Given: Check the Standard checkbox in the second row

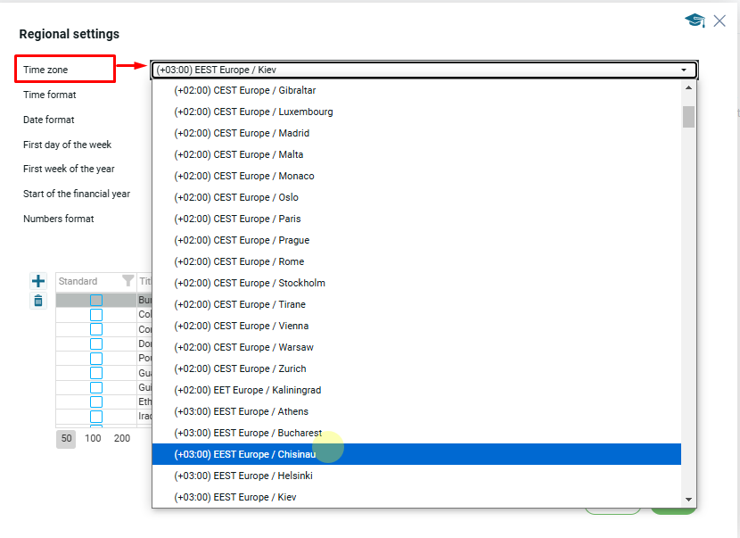Looking at the screenshot, I should pyautogui.click(x=96, y=315).
